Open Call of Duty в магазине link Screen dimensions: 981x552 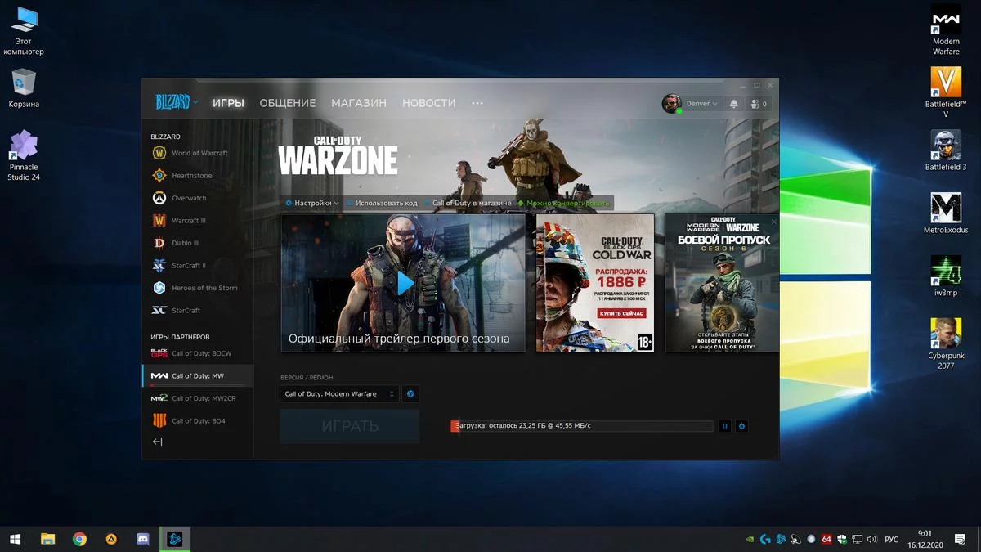tap(468, 203)
